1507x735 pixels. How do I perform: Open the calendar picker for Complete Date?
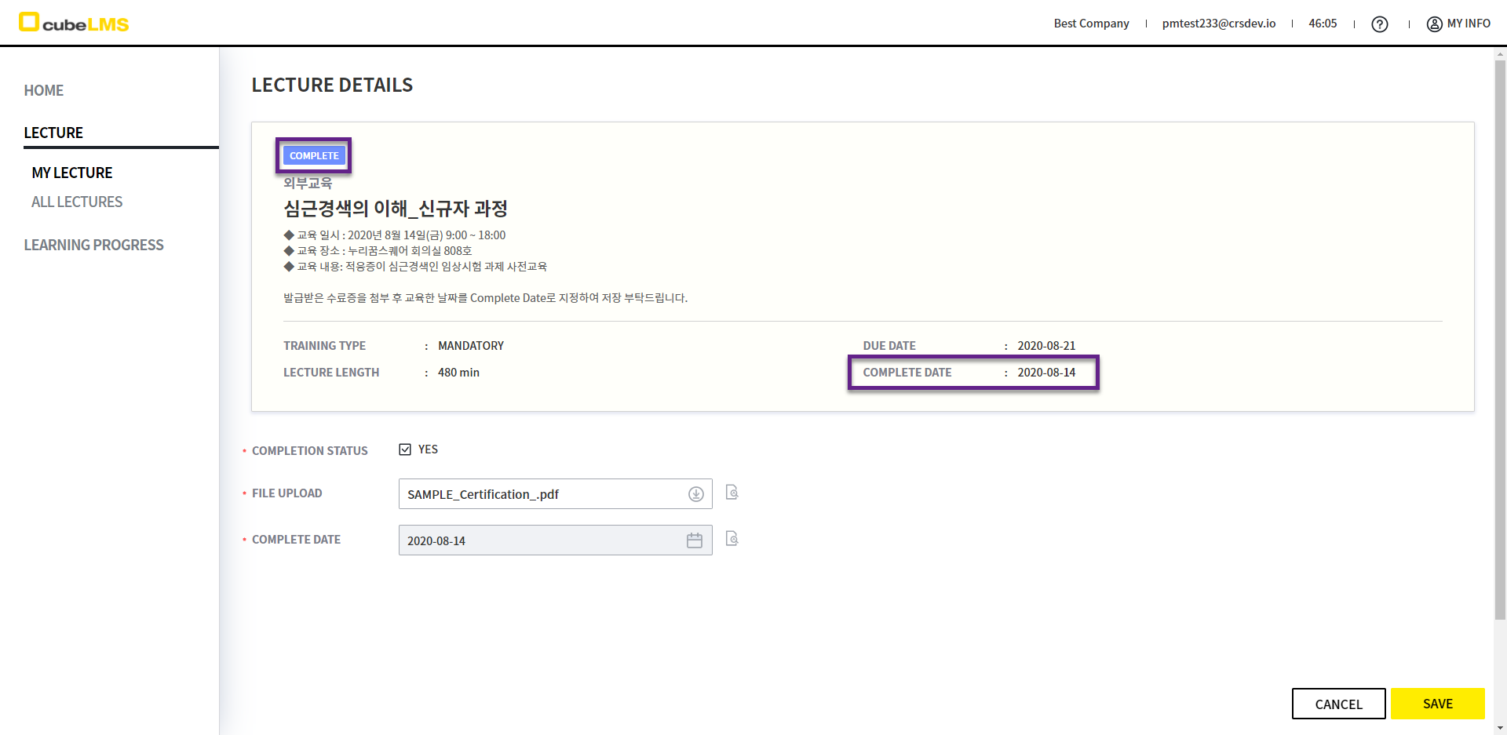(695, 540)
